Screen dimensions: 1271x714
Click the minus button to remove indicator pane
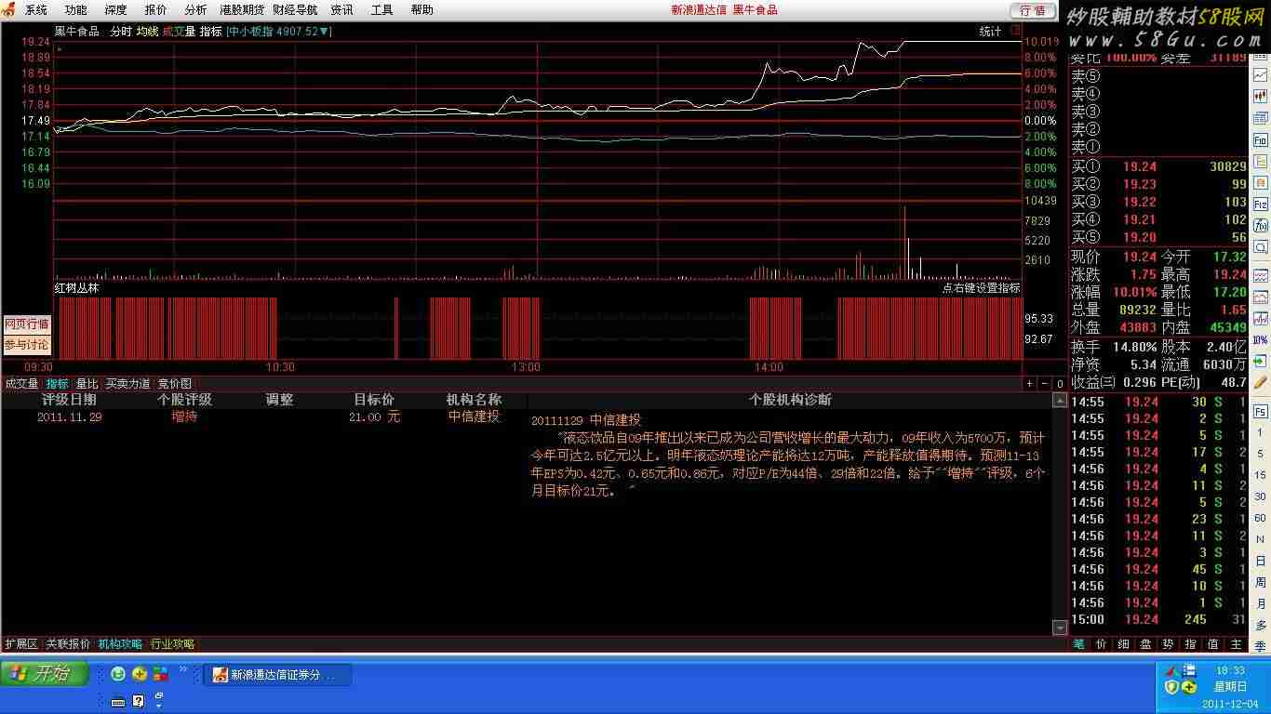1044,384
